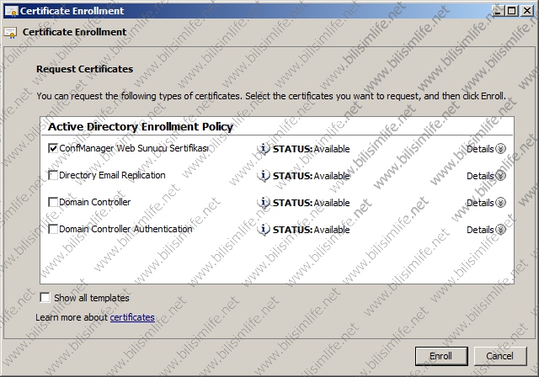Select Domain Controller Authentication label
This screenshot has width=539, height=377.
point(125,229)
